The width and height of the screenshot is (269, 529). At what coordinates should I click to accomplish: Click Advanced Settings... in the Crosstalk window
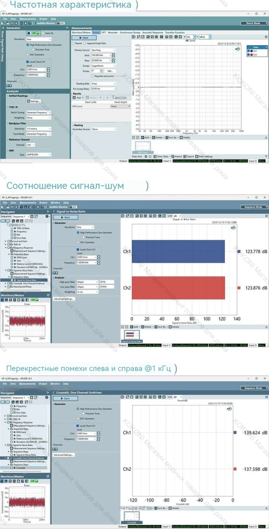pos(64,455)
